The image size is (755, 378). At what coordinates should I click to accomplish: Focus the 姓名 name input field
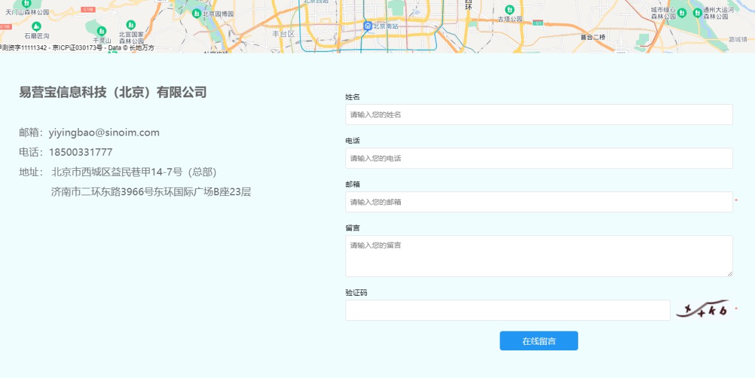point(539,114)
